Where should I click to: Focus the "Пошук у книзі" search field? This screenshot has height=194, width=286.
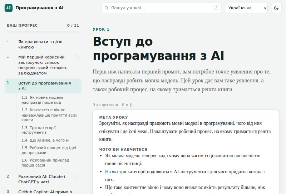161,8
